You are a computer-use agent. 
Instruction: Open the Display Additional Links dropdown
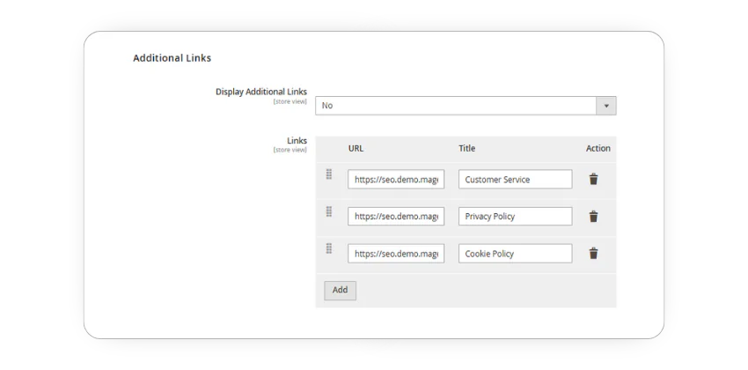(x=466, y=106)
